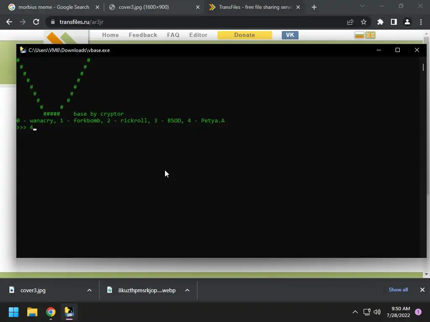Open the Editor link
The height and width of the screenshot is (322, 430).
[198, 35]
